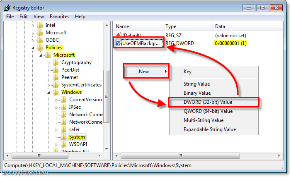Screen dimensions: 291x177
Task: Select the Peernet tree item label
Action: point(70,77)
